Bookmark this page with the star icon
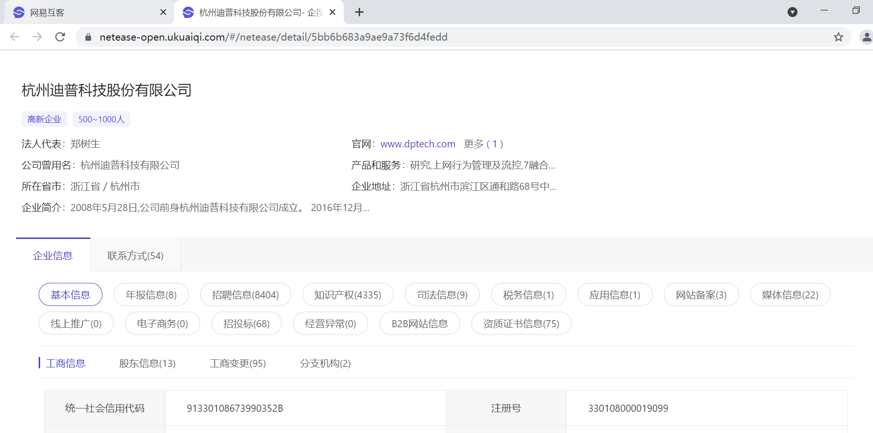 coord(838,37)
